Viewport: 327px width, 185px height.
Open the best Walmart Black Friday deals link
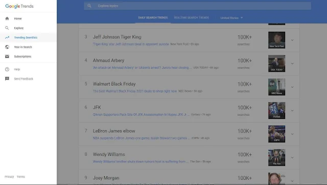[x=135, y=91]
